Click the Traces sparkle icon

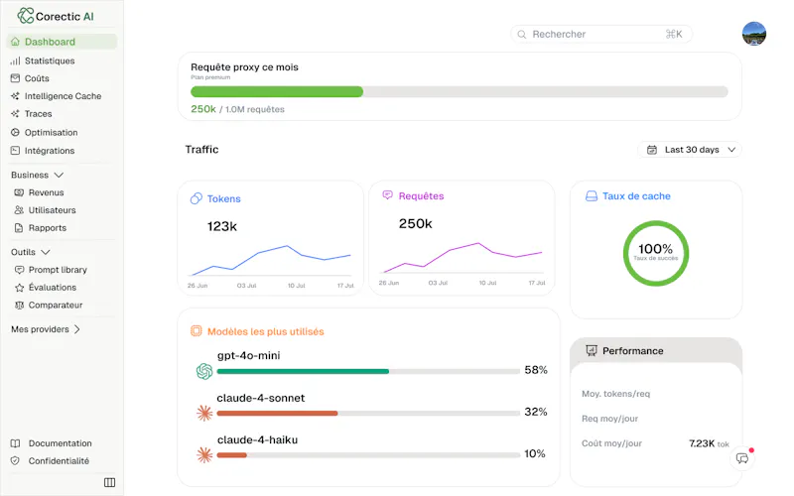click(x=15, y=114)
